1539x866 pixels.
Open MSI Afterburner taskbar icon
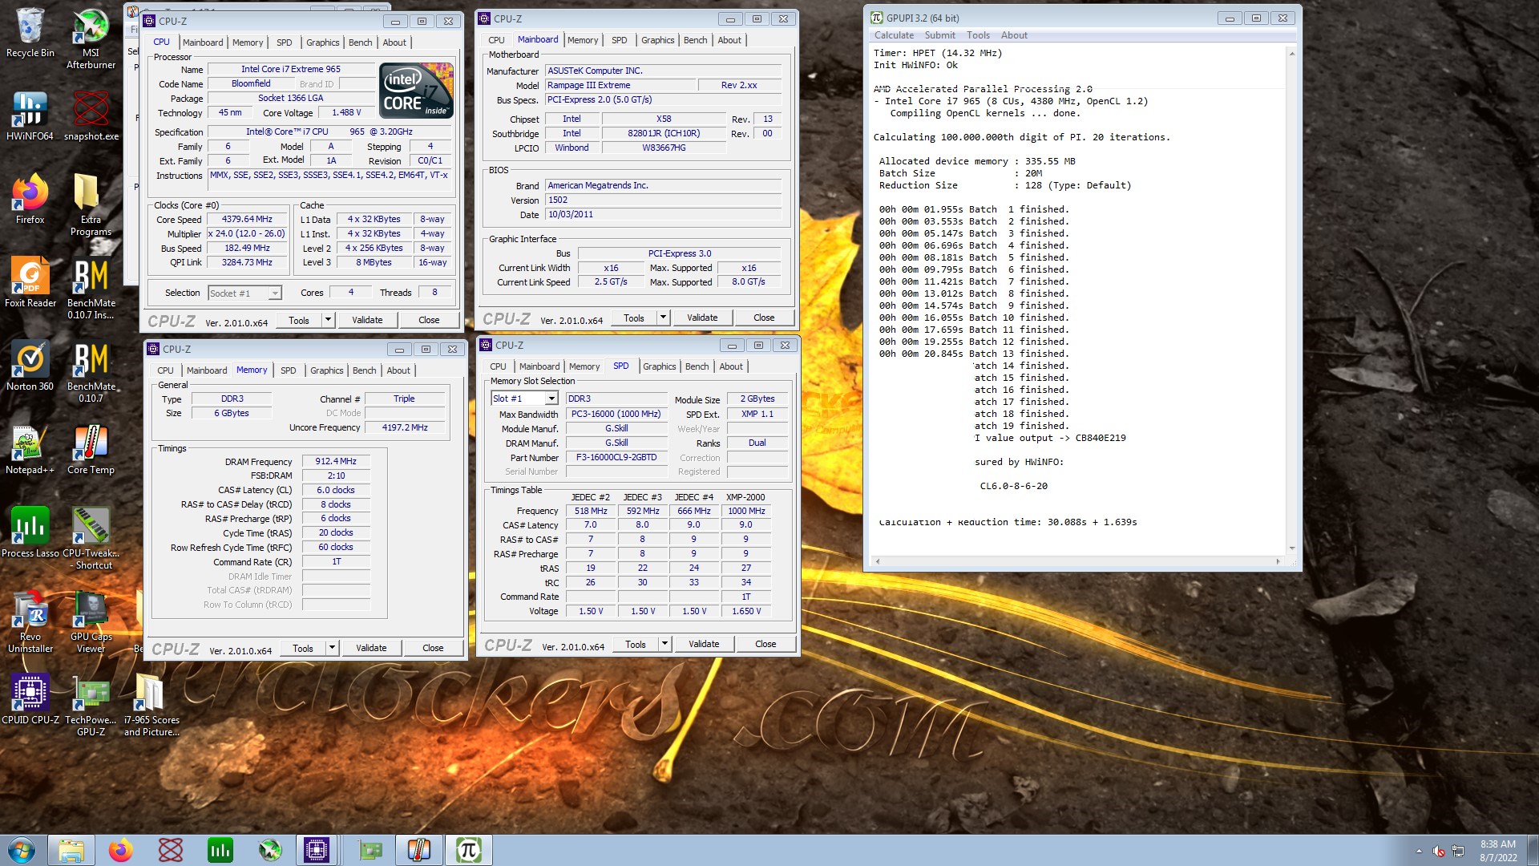pyautogui.click(x=269, y=850)
